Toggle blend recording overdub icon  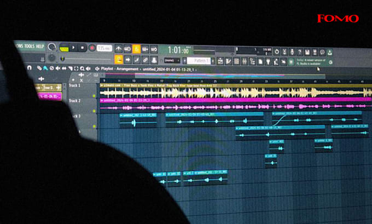(145, 49)
